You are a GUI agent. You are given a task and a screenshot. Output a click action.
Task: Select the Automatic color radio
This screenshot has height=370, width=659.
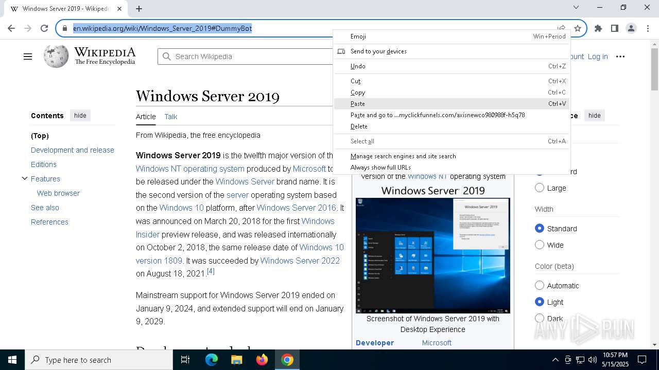(x=540, y=286)
